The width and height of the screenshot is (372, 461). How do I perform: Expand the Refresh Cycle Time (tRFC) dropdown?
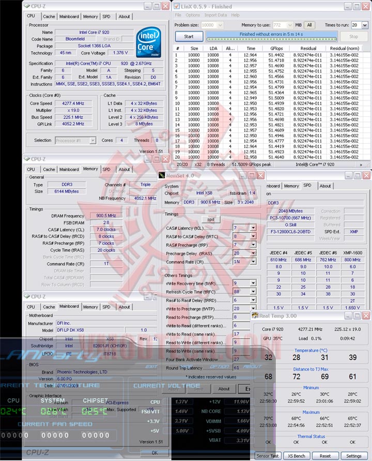click(x=253, y=292)
